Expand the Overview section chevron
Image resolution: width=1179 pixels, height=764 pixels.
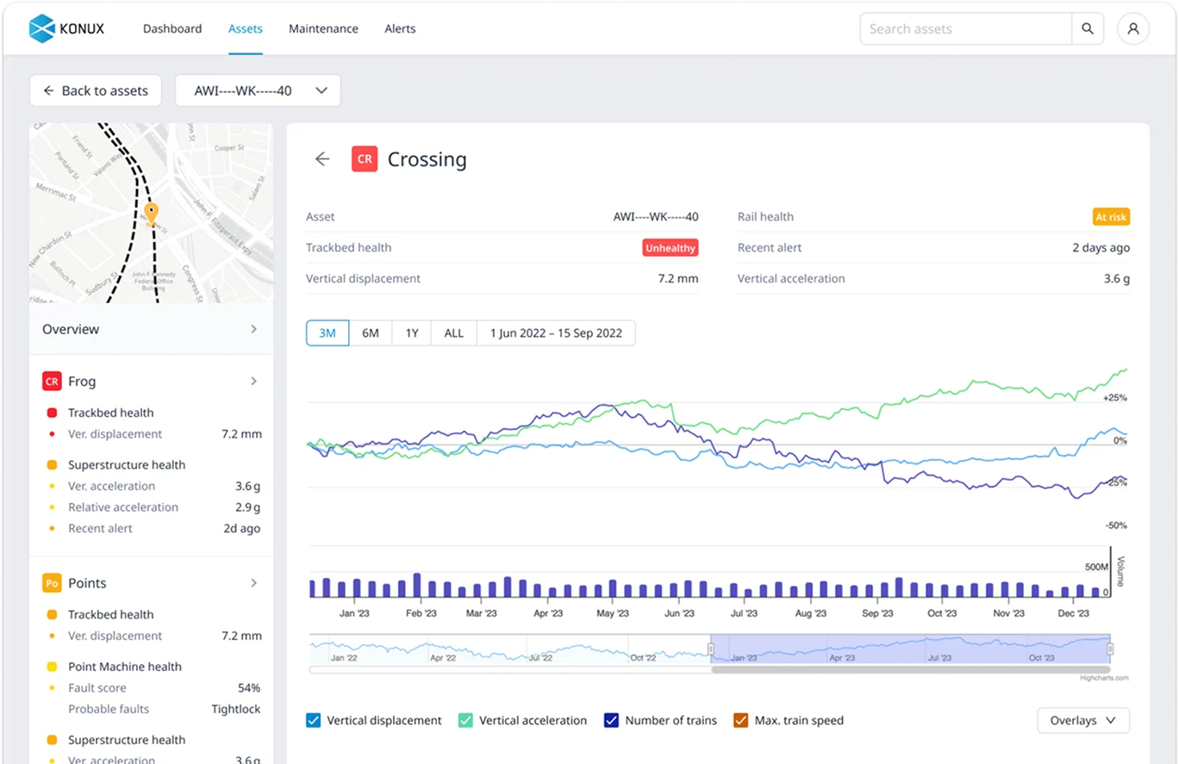[x=253, y=329]
